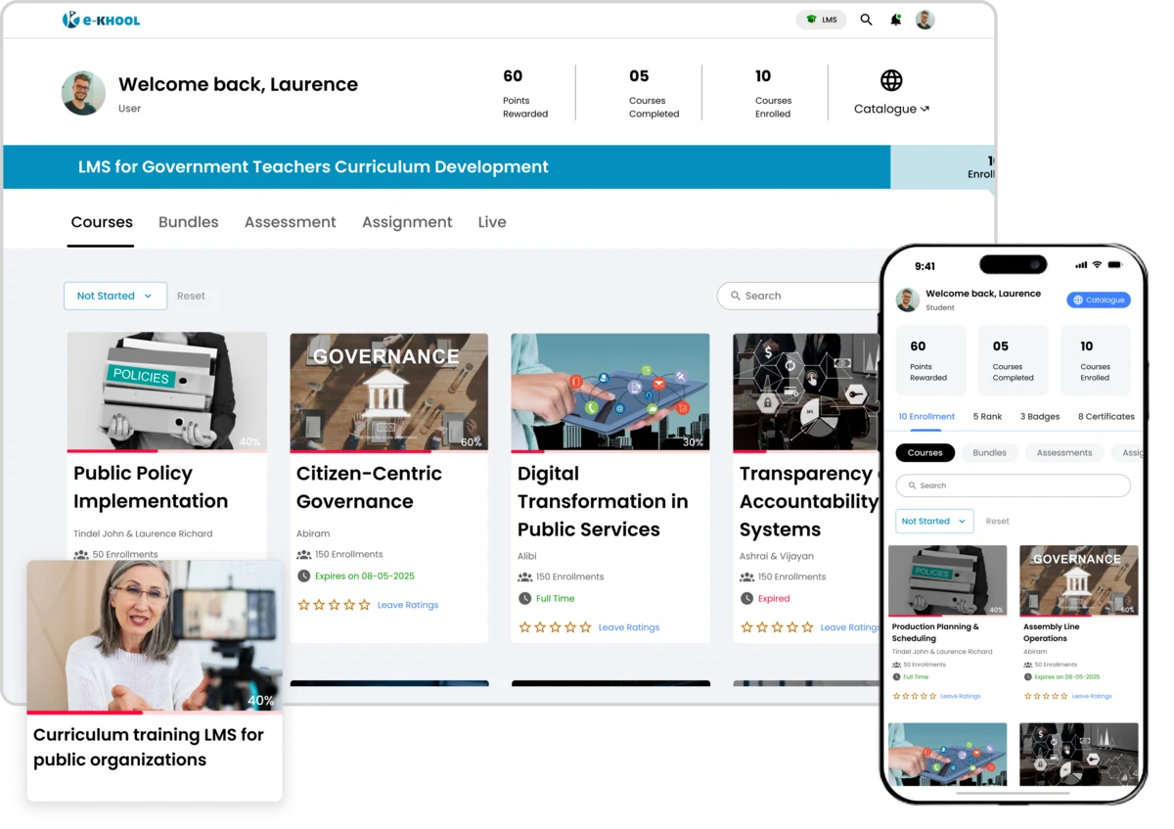Click the desktop Search input field
Viewport: 1174px width, 829px height.
click(x=802, y=296)
